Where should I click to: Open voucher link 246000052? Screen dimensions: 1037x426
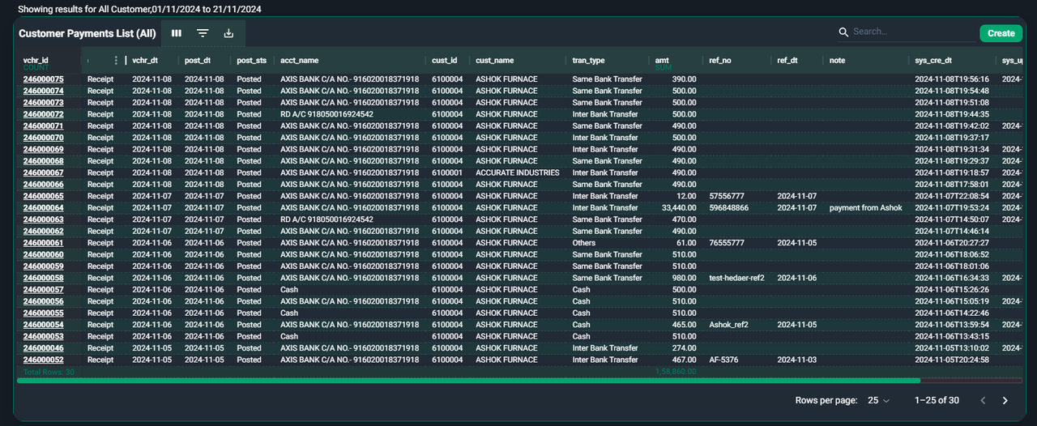pyautogui.click(x=43, y=360)
